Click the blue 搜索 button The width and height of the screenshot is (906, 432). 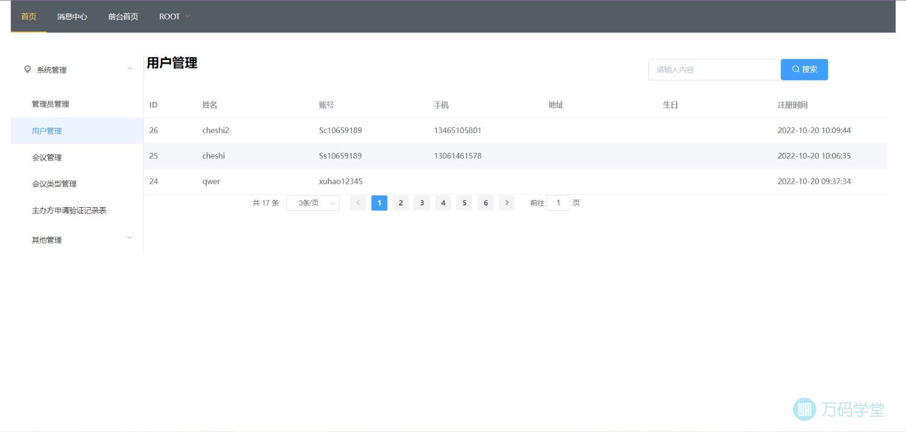tap(804, 70)
